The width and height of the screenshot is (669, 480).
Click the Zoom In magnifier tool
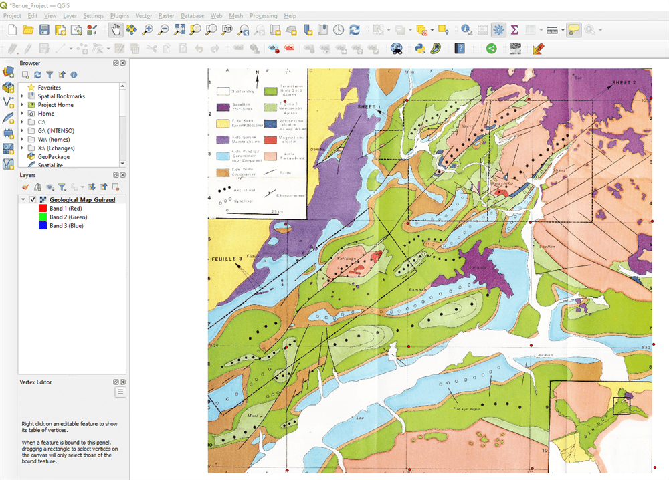point(148,29)
